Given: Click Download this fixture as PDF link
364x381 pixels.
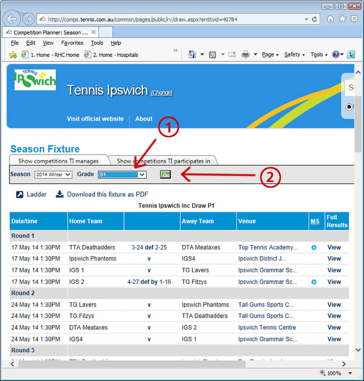Looking at the screenshot, I should coord(108,194).
